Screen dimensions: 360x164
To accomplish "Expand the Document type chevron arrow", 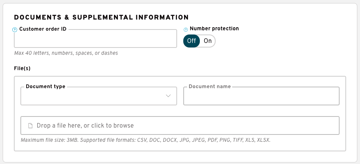I will click(168, 96).
